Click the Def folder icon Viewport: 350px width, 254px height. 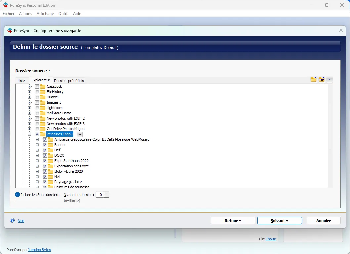(50, 150)
